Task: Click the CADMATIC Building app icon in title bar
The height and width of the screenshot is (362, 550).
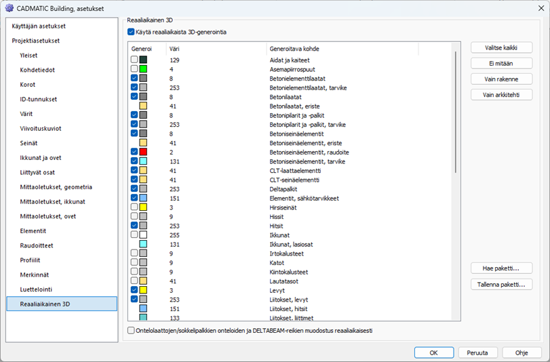Action: [9, 7]
